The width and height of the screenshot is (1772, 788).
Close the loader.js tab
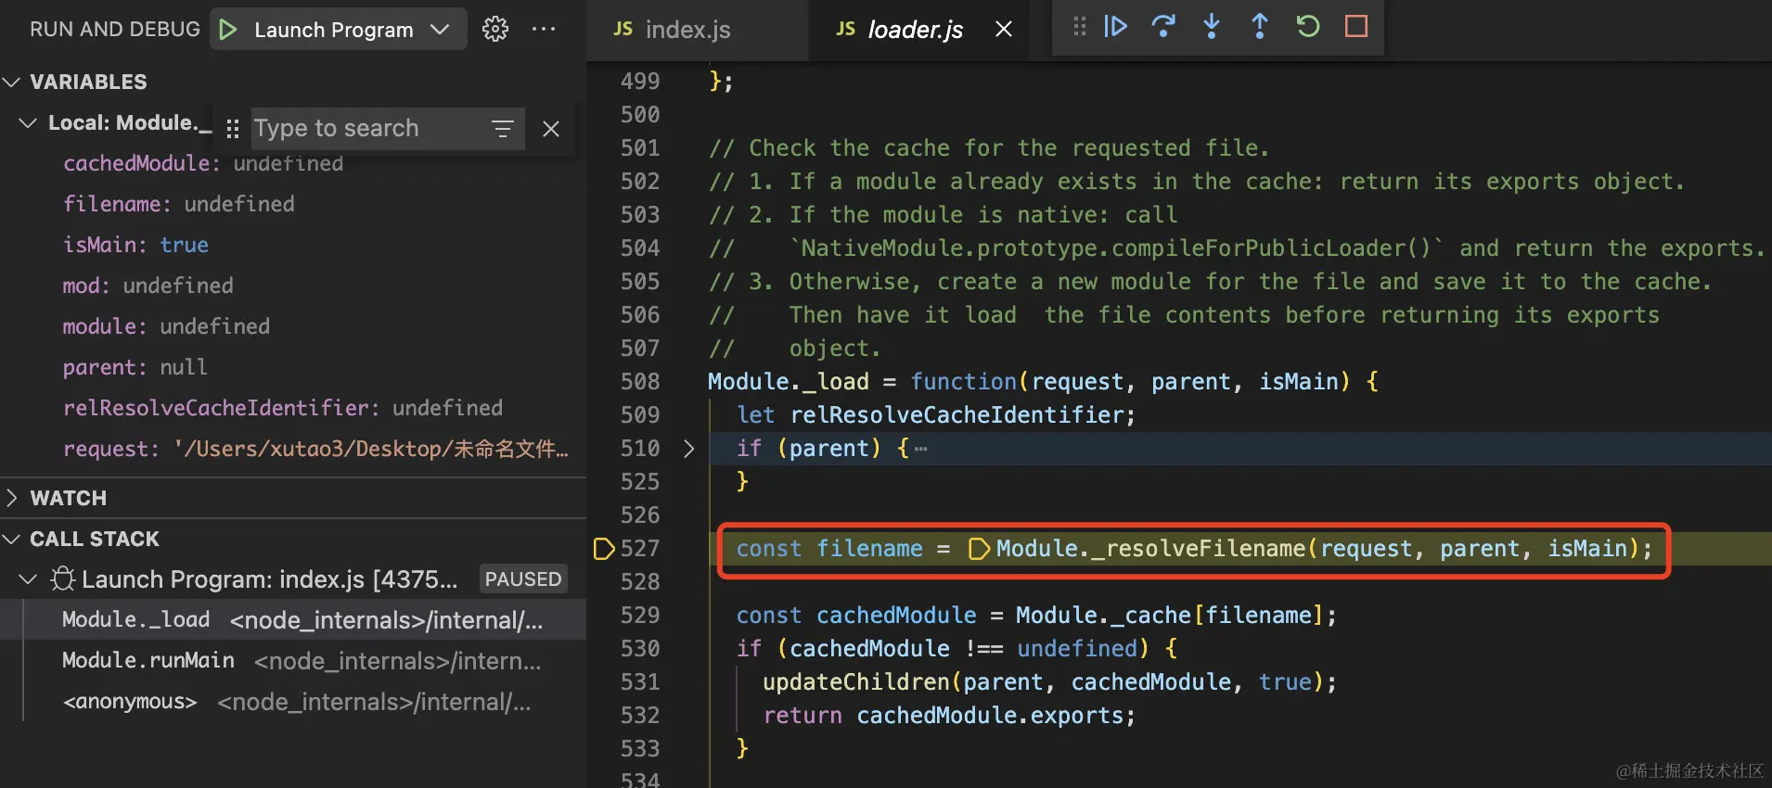click(x=1004, y=30)
